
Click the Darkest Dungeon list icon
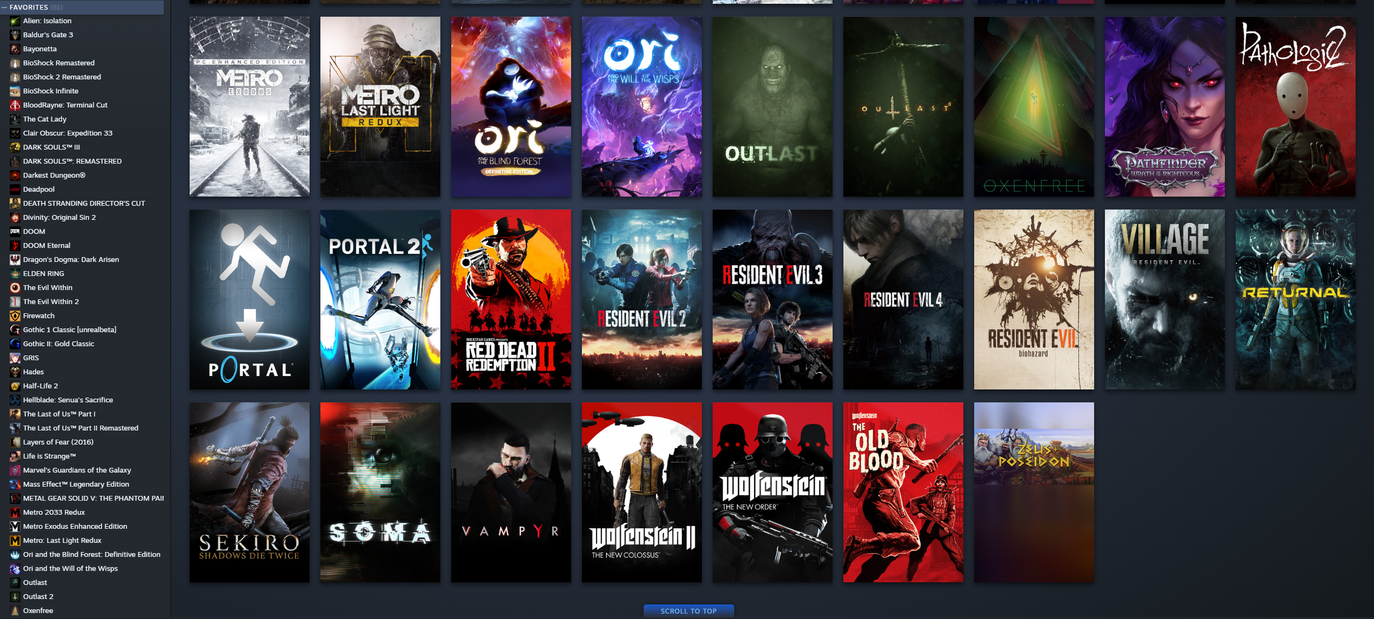coord(15,176)
